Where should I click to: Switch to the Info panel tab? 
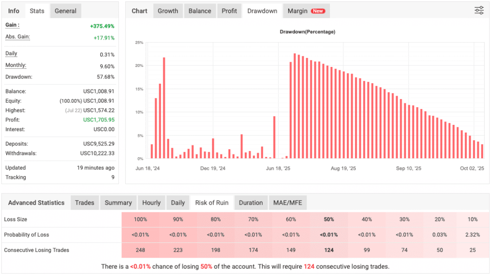[14, 11]
